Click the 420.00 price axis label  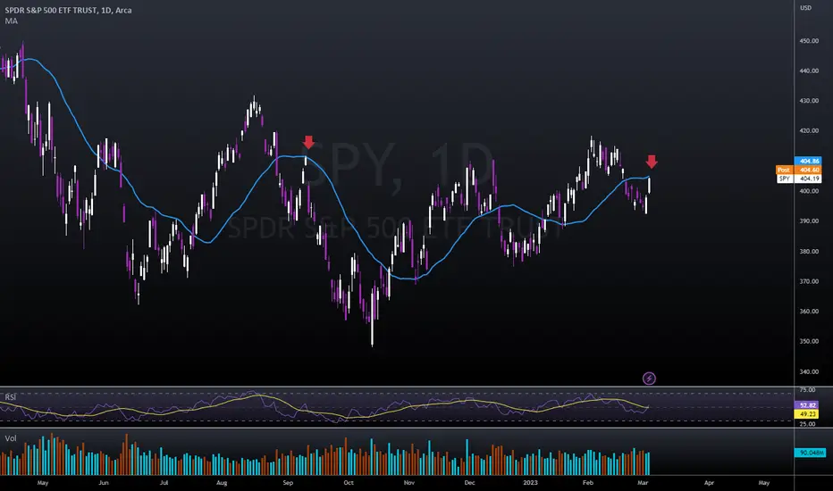point(809,130)
